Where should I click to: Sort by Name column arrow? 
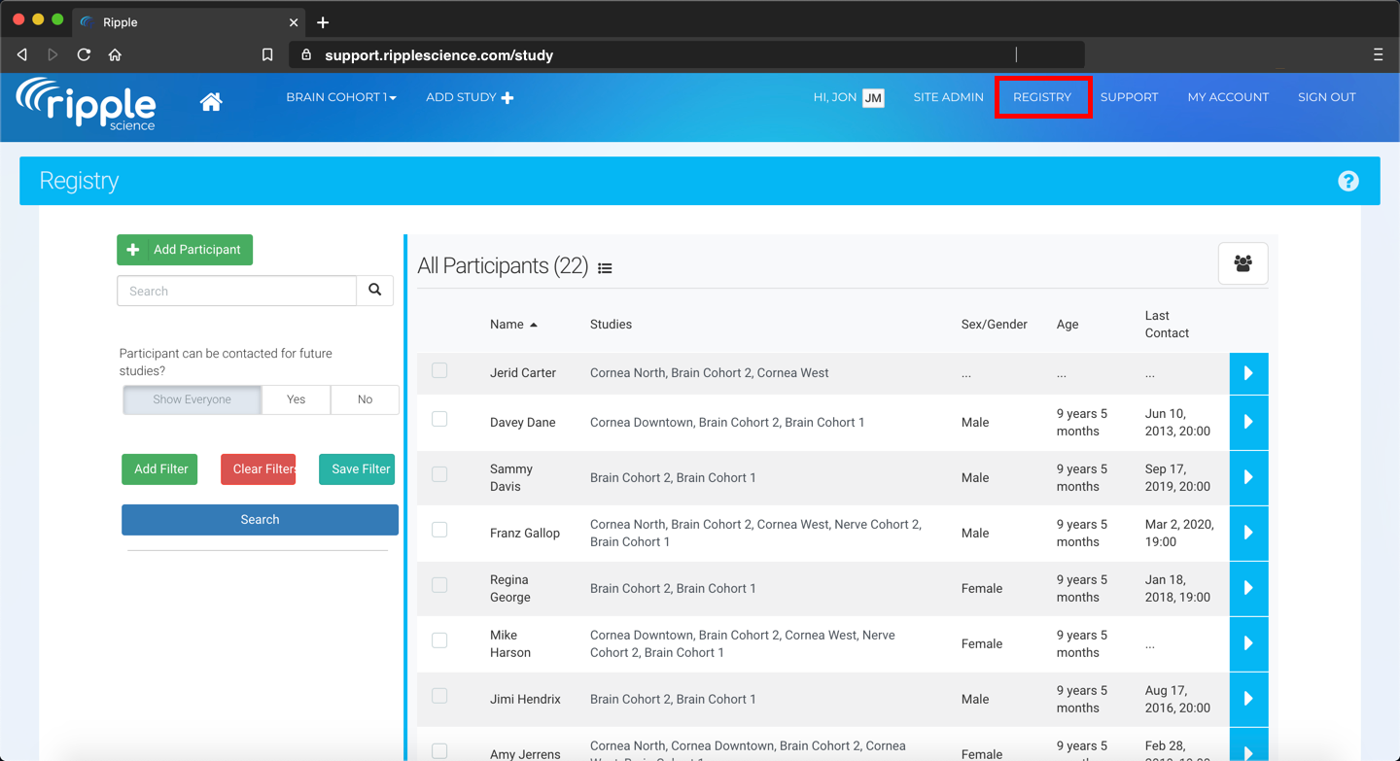[534, 325]
